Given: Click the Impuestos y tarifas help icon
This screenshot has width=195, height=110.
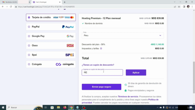Looking at the screenshot, I should tap(101, 49).
